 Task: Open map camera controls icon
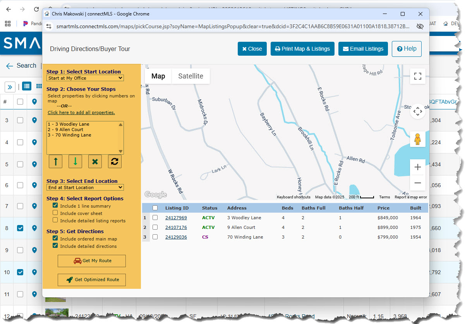[x=418, y=112]
